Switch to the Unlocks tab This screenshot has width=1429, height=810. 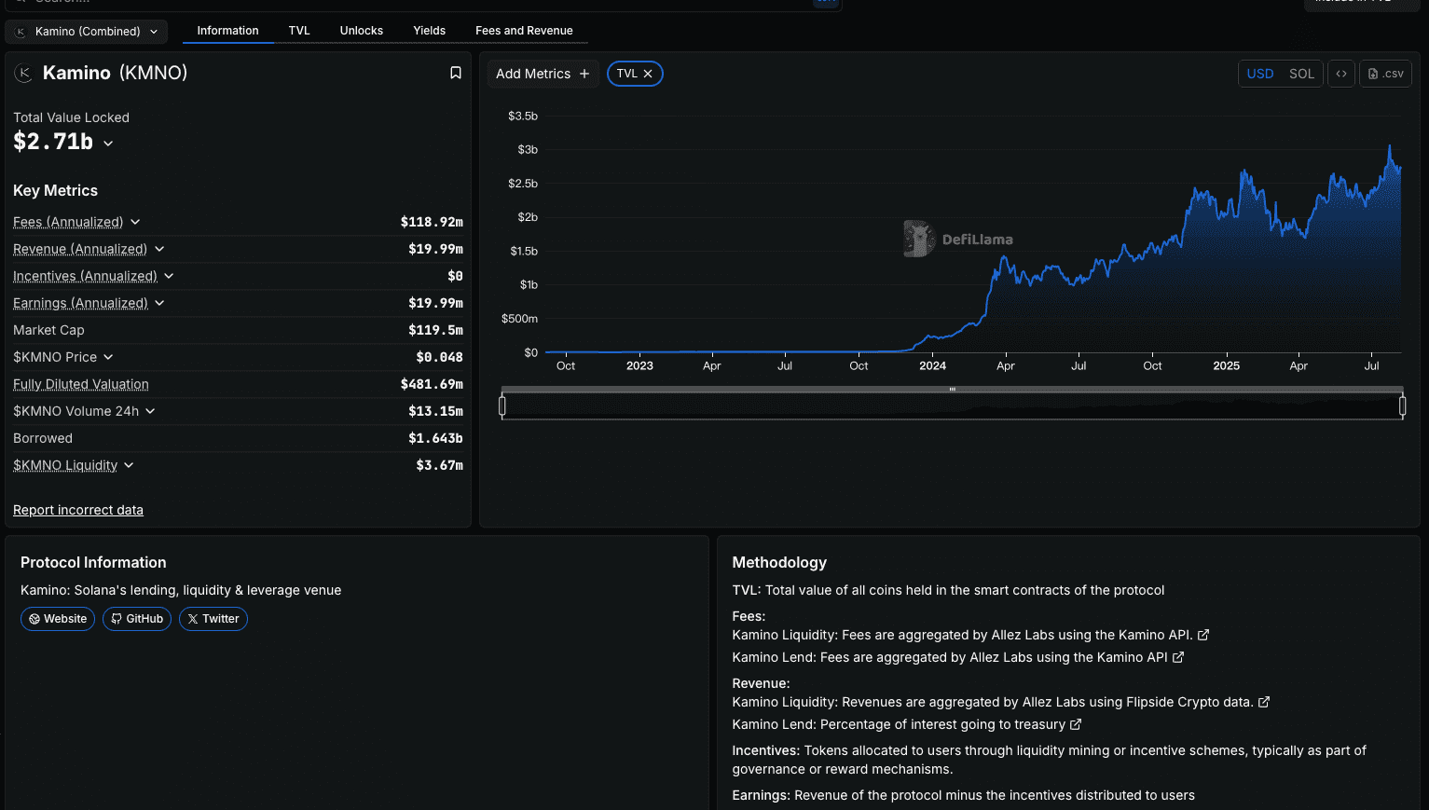click(362, 31)
